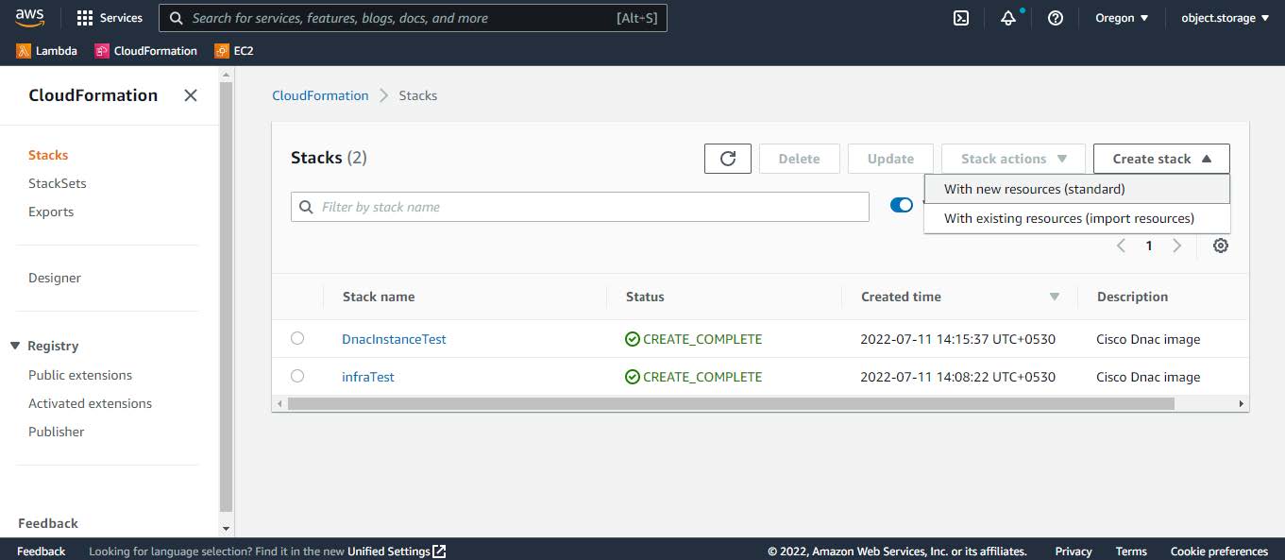1285x560 pixels.
Task: Click the scroll right arrow of table
Action: point(1242,403)
